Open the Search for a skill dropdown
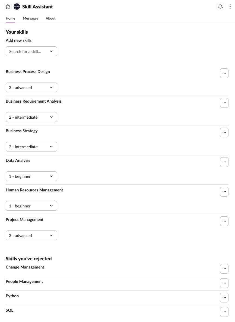This screenshot has width=235, height=322. [31, 51]
